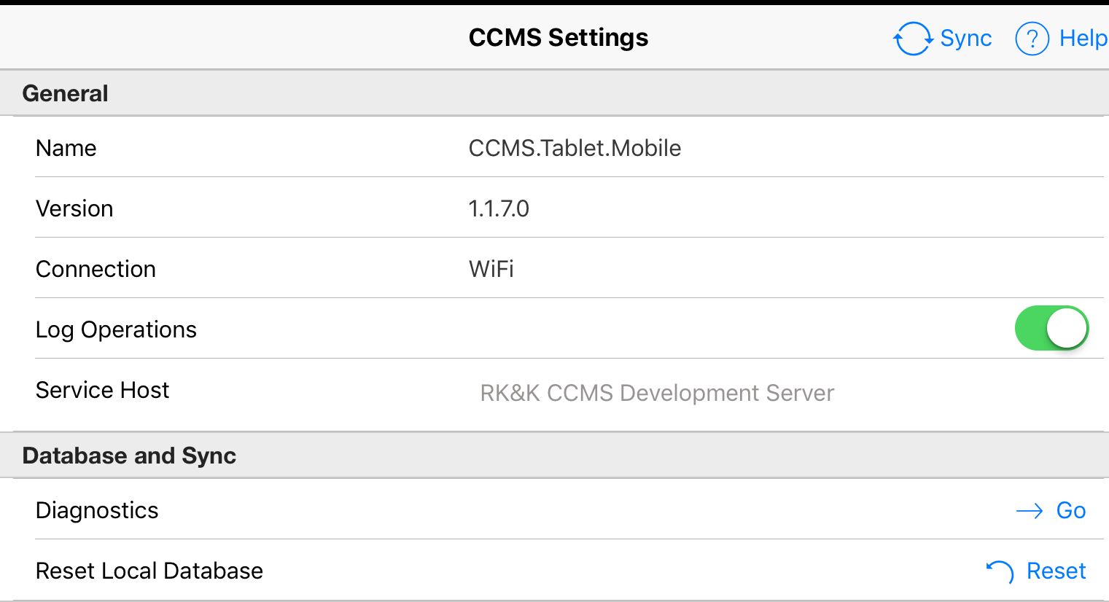Click the Database and Sync header

point(130,456)
